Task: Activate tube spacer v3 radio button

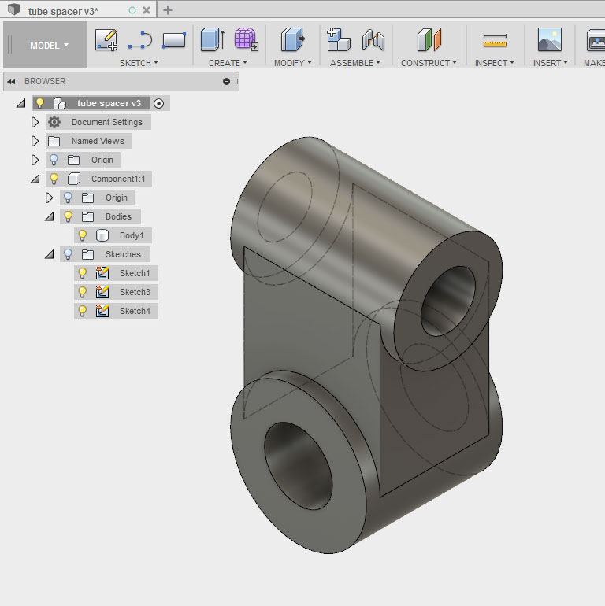Action: [158, 104]
